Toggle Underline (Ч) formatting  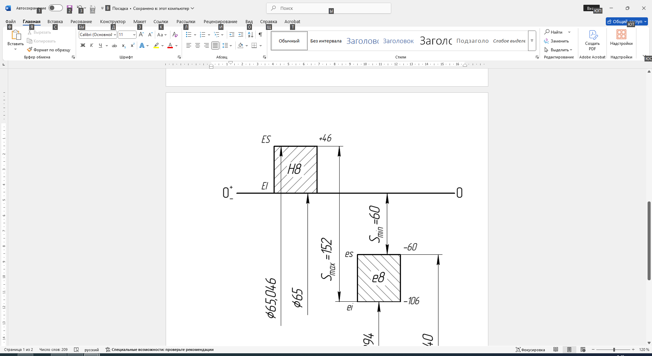(x=101, y=45)
